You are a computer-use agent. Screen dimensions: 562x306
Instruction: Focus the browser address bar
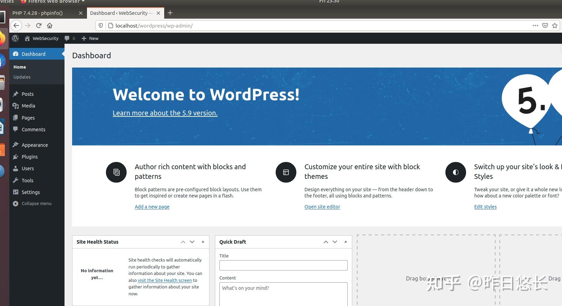click(x=310, y=25)
